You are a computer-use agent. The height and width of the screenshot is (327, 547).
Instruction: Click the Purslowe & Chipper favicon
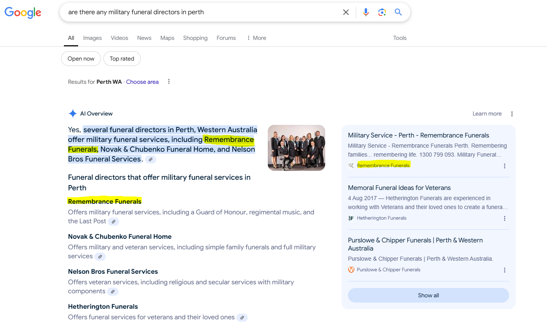[x=351, y=270]
